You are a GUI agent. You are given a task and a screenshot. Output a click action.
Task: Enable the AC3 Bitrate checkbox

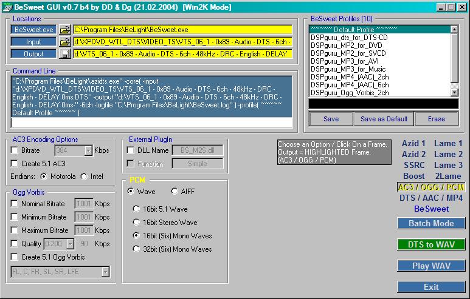[14, 150]
